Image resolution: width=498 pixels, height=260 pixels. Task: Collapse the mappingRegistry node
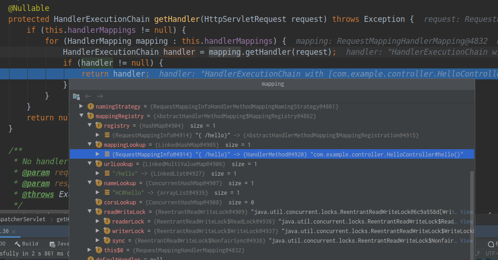(x=82, y=116)
